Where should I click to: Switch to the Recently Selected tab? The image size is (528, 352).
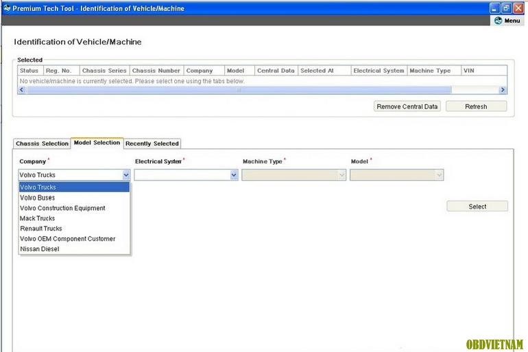pos(152,143)
